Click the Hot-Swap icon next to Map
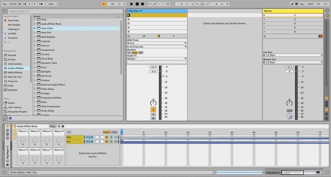 click(59, 126)
